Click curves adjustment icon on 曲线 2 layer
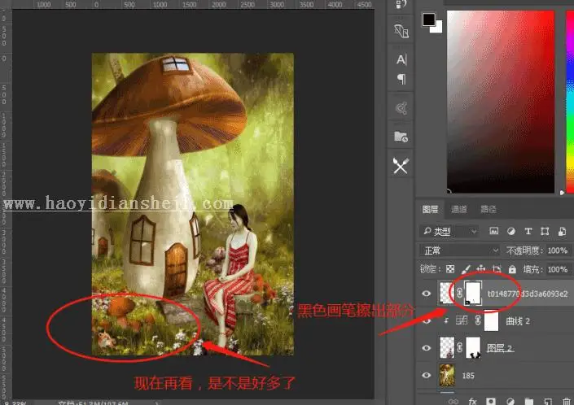The height and width of the screenshot is (405, 574). click(x=462, y=320)
